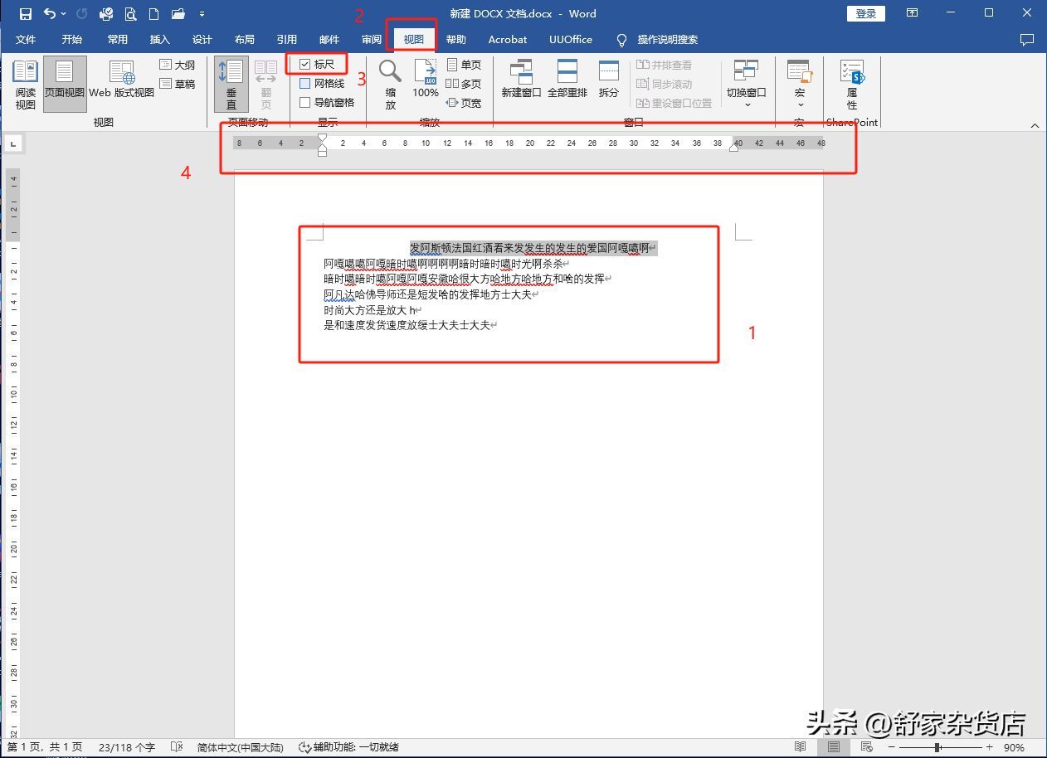Switch to Read mode via status bar icon

click(x=801, y=747)
